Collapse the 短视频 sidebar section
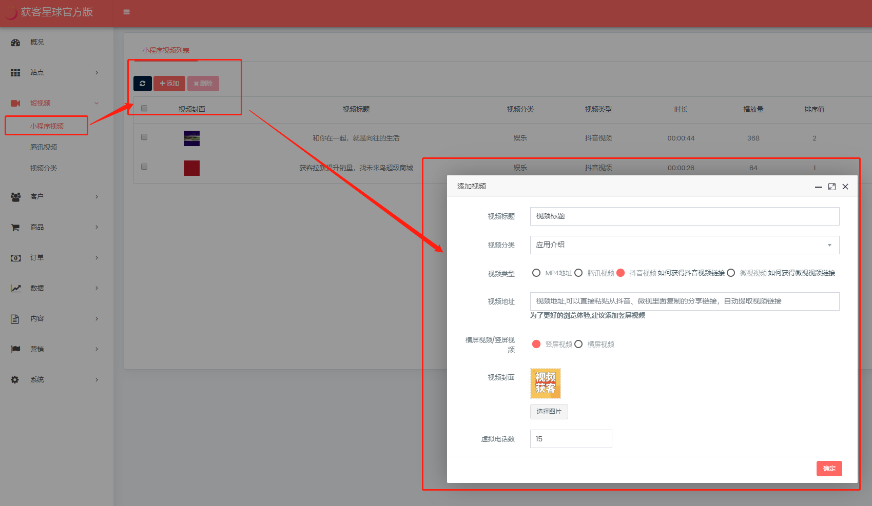This screenshot has width=872, height=506. tap(96, 103)
